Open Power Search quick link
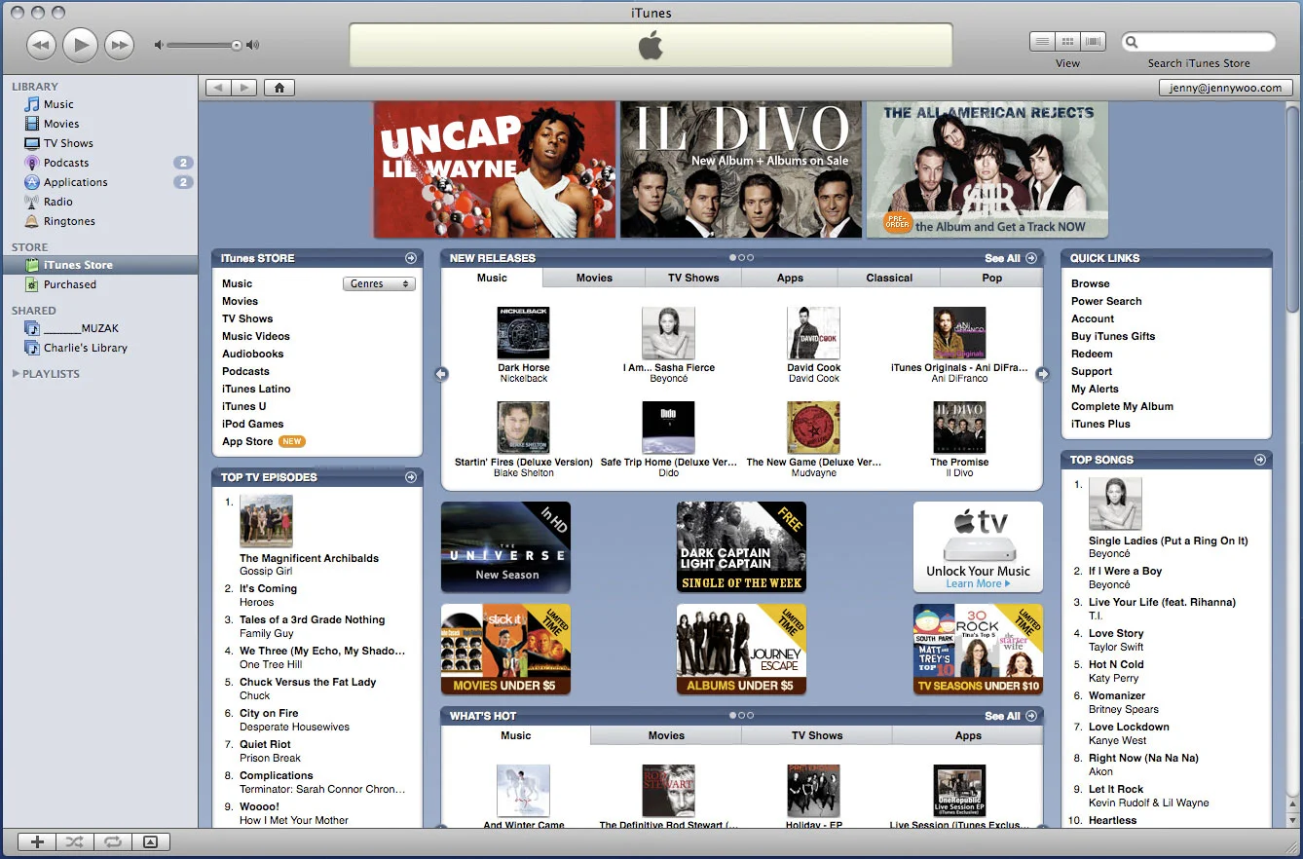This screenshot has width=1303, height=859. click(x=1106, y=301)
